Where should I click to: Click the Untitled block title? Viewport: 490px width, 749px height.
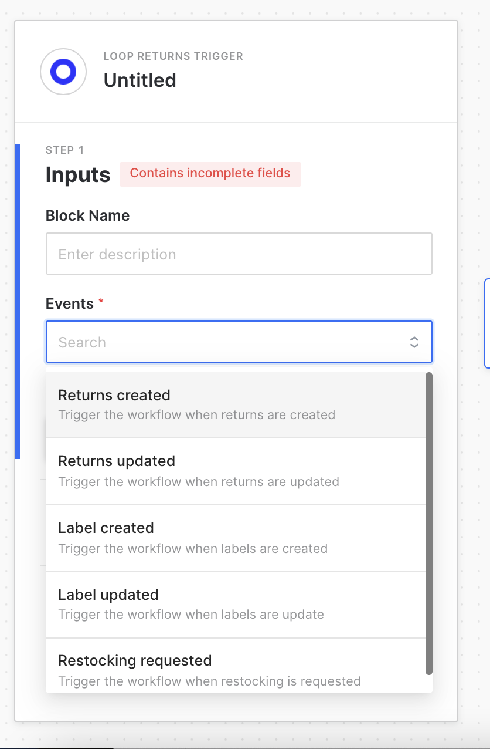coord(140,80)
